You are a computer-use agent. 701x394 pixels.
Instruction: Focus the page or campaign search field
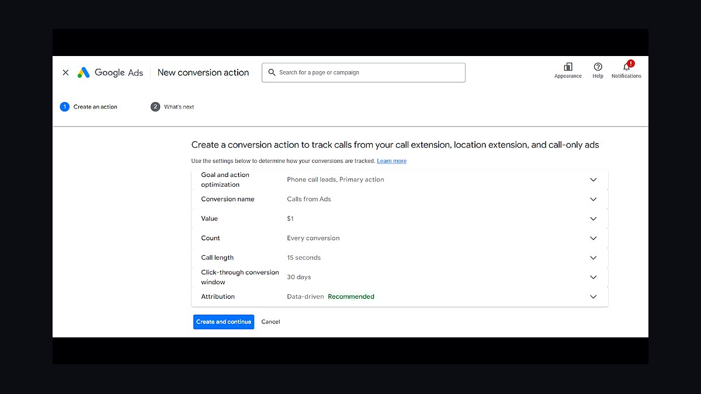[363, 72]
